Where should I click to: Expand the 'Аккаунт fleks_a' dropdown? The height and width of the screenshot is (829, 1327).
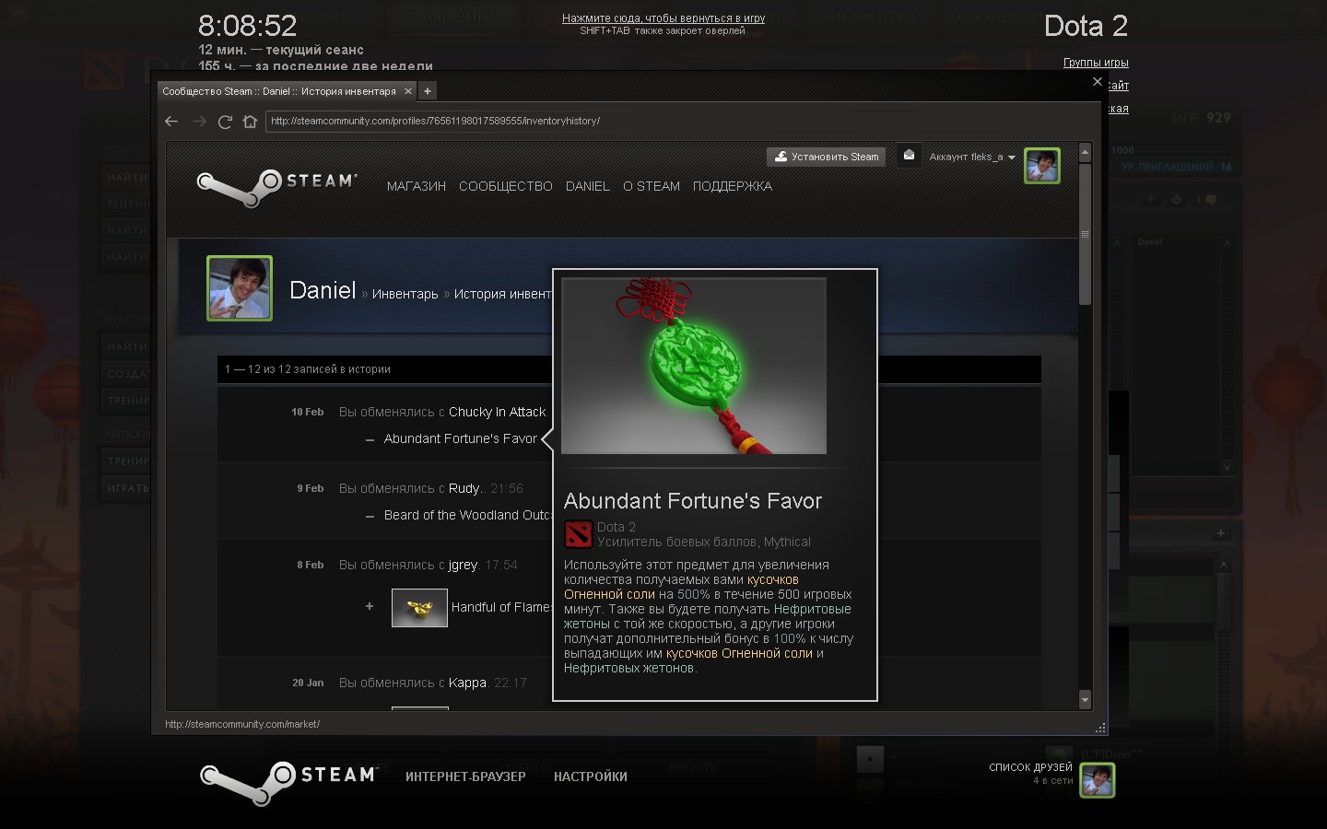pos(972,157)
